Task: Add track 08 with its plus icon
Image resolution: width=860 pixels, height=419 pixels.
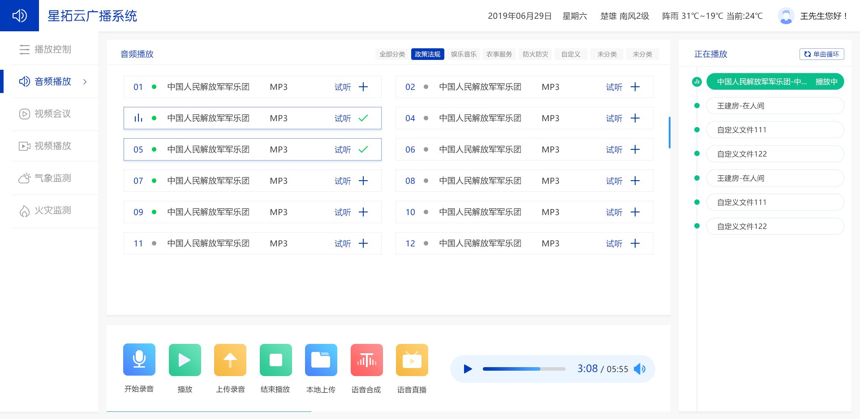Action: pyautogui.click(x=635, y=181)
